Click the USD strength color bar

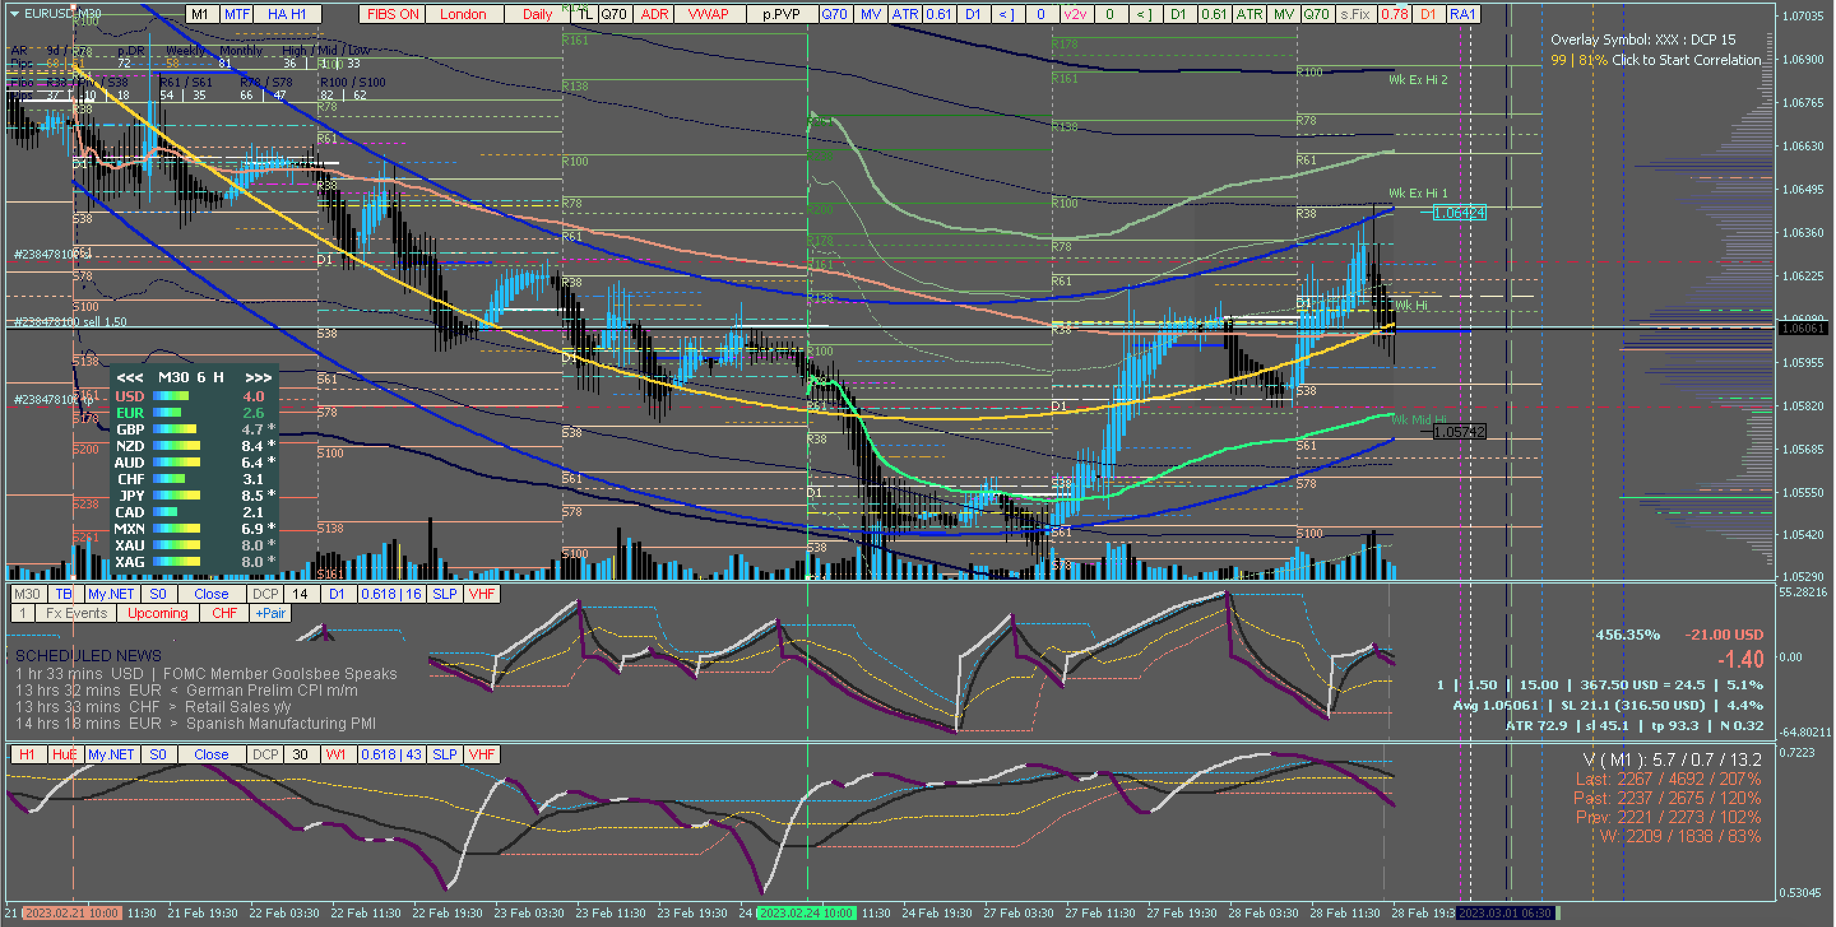click(171, 396)
